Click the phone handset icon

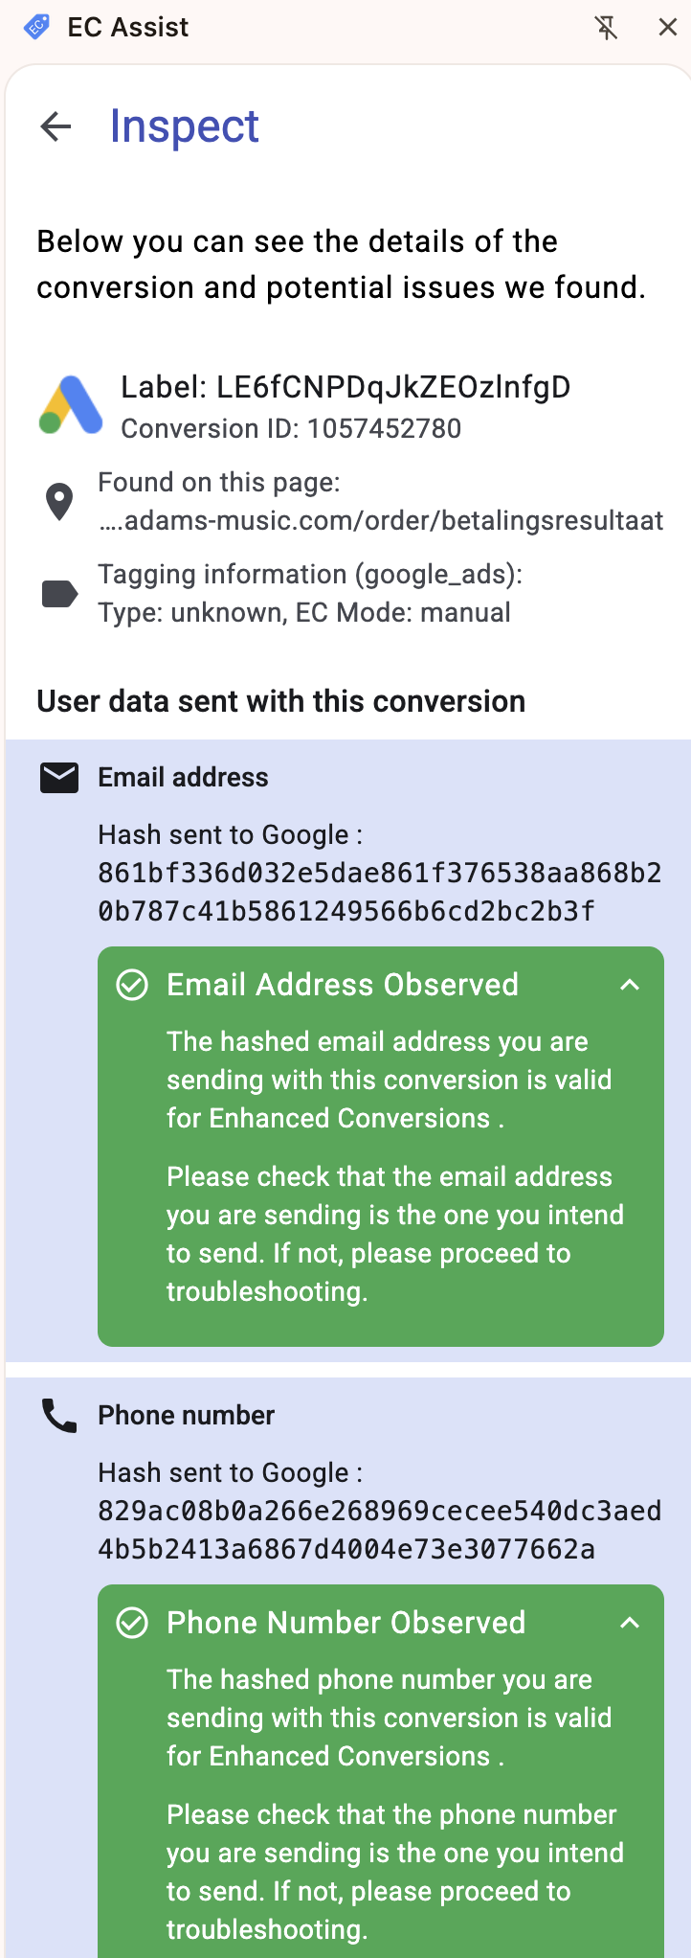(x=59, y=1416)
